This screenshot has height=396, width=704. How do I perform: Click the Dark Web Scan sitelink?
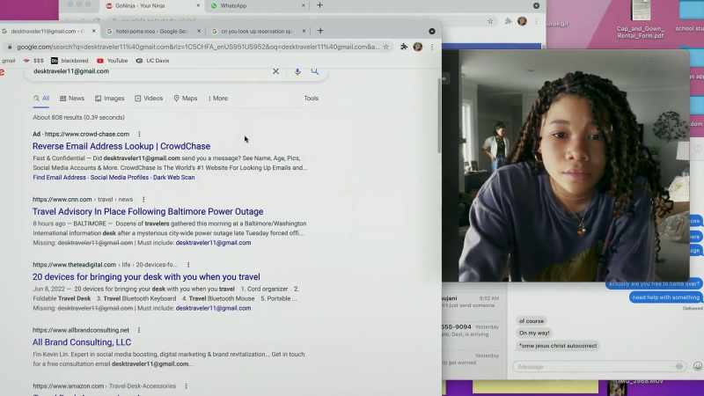tap(173, 178)
